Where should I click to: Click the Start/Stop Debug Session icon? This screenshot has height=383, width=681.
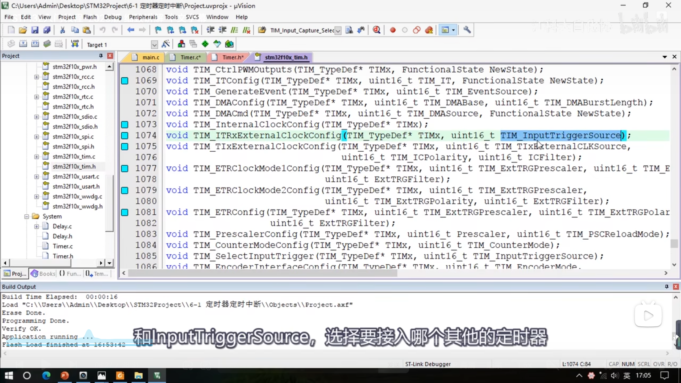(x=376, y=30)
